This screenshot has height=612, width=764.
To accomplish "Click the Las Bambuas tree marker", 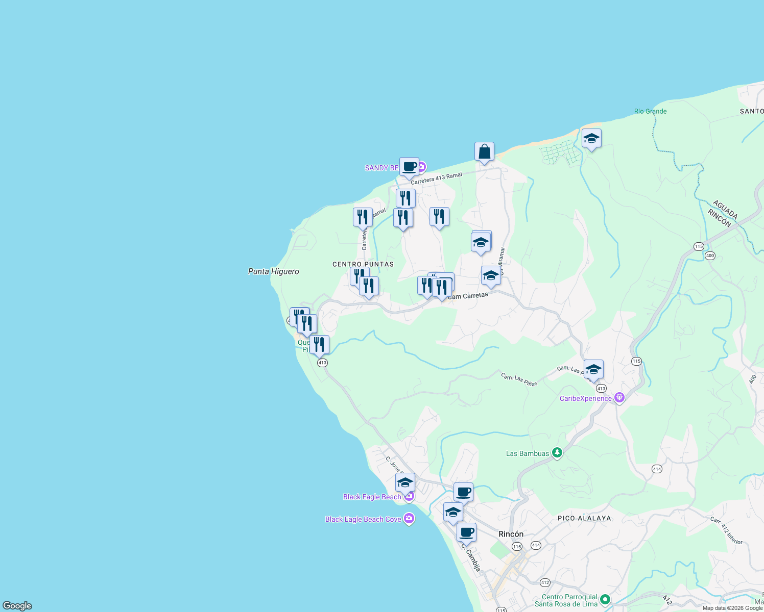I will tap(557, 452).
